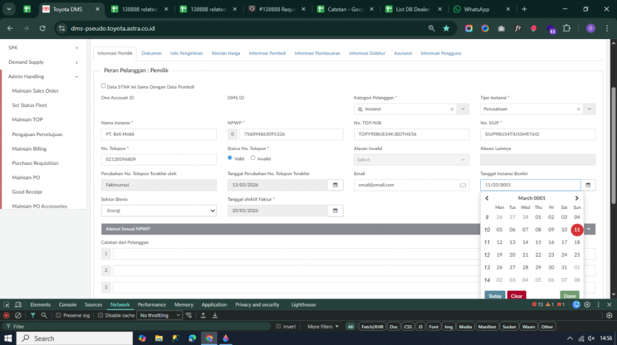This screenshot has height=345, width=617.
Task: Bookmark this page with the star icon
Action: [446, 28]
